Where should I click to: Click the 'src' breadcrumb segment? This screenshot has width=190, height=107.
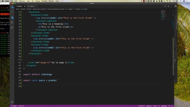click(66, 9)
